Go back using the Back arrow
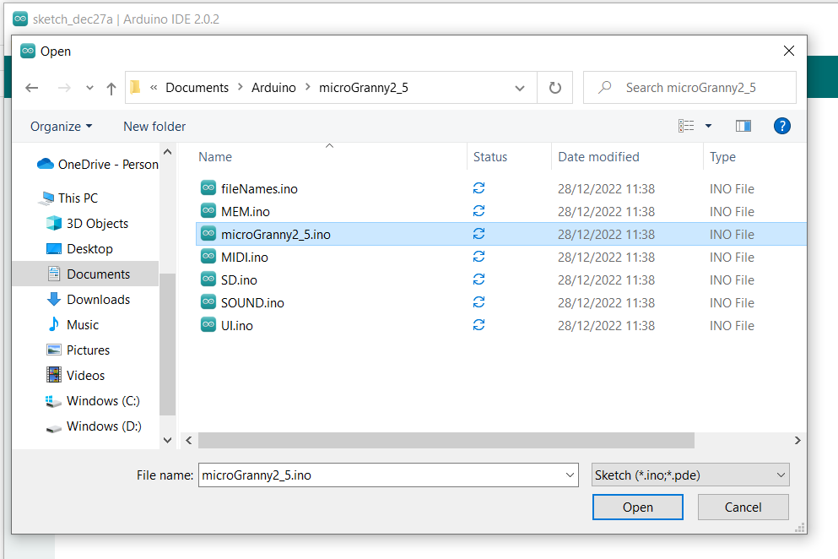 click(x=32, y=88)
